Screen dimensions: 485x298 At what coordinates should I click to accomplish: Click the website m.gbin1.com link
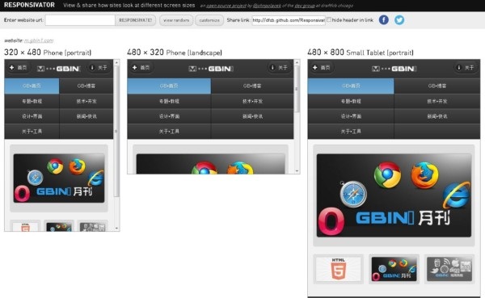pyautogui.click(x=39, y=40)
